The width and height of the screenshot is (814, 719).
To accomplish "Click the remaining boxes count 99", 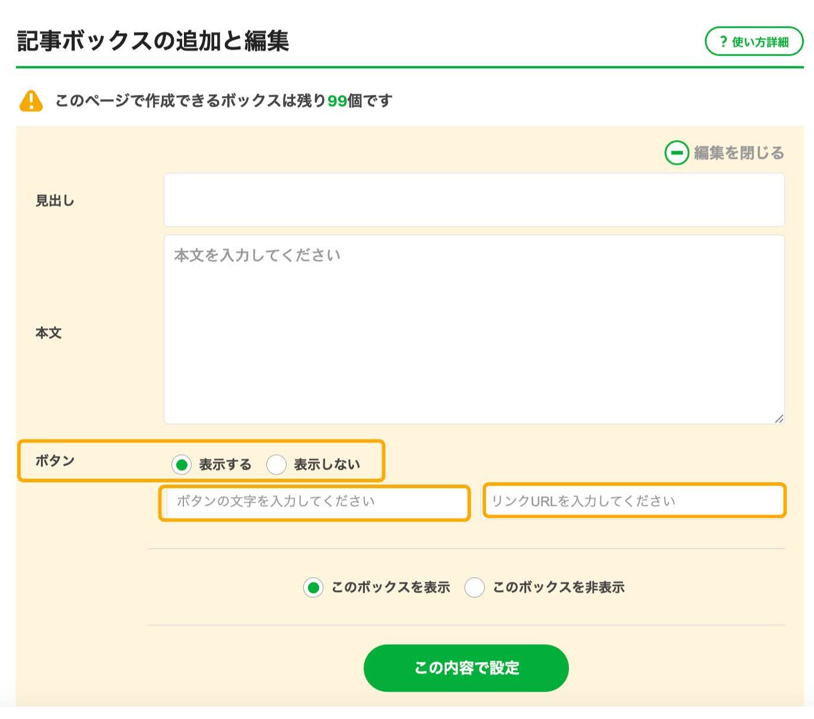I will [x=337, y=101].
